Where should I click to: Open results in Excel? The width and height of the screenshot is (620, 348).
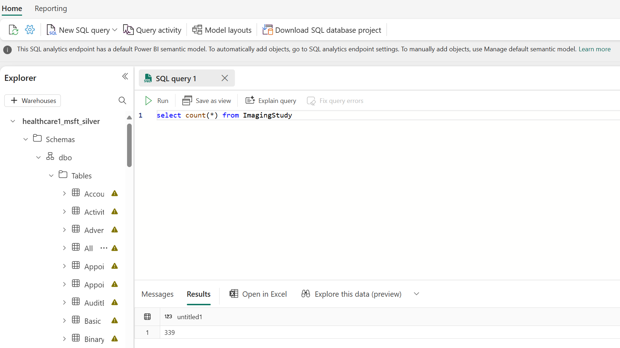(258, 294)
